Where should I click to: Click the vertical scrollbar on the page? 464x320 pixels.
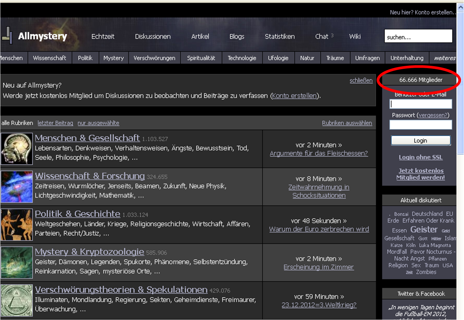[x=460, y=100]
